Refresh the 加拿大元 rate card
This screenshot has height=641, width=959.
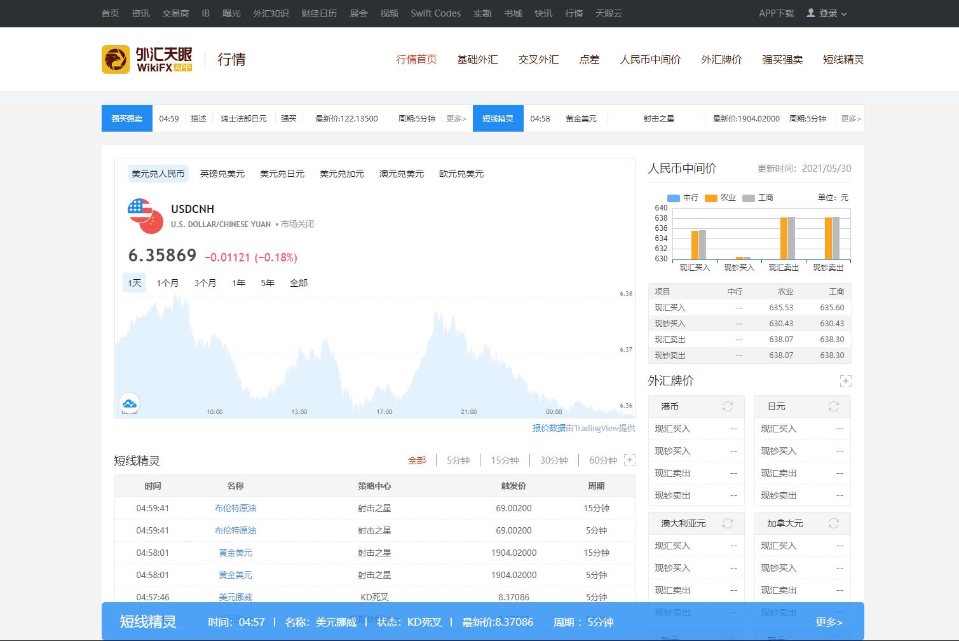pos(834,523)
